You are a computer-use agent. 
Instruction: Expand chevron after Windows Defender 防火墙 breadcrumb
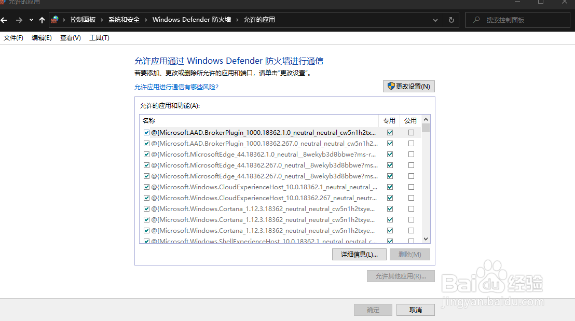pos(237,20)
